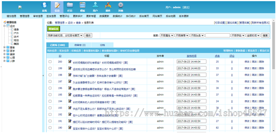This screenshot has width=276, height=133.
Task: Open 数据统计 in the submenu bar
Action: click(x=117, y=16)
